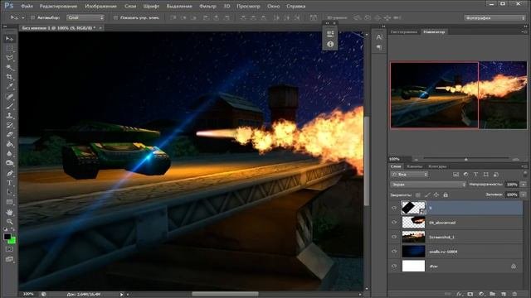This screenshot has height=298, width=531.
Task: Open the Экран blend mode dropdown
Action: [428, 185]
